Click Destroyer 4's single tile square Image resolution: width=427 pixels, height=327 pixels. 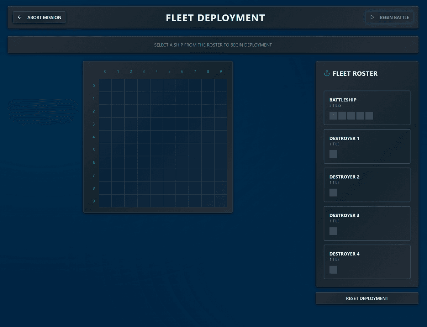[x=333, y=269]
